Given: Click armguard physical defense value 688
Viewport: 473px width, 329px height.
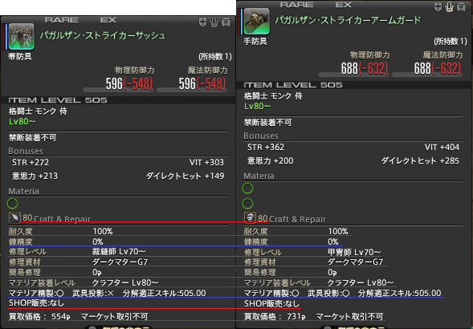Looking at the screenshot, I should (x=349, y=68).
